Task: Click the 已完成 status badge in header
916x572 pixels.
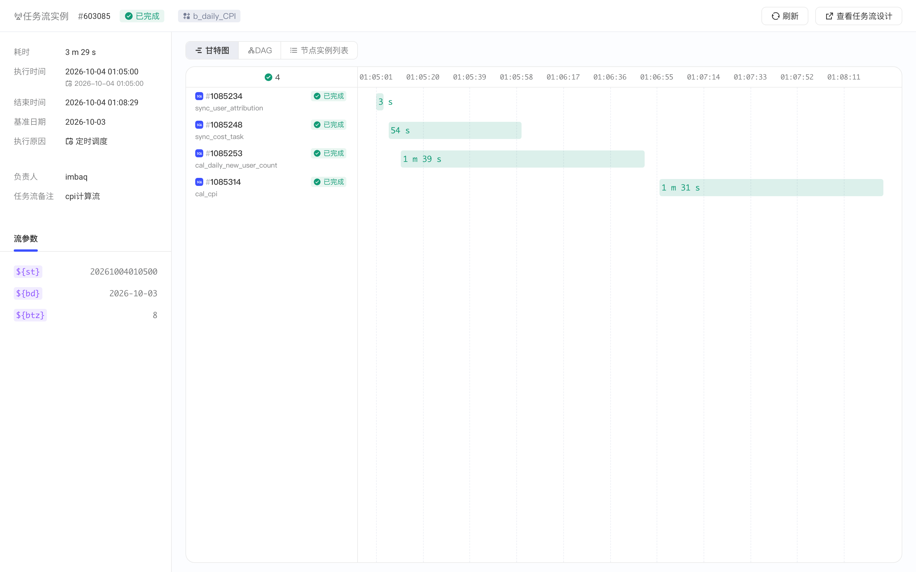Action: (x=142, y=16)
